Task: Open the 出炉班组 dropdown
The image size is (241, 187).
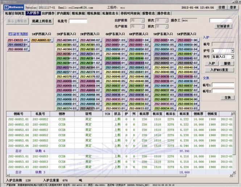Action: 137,21
